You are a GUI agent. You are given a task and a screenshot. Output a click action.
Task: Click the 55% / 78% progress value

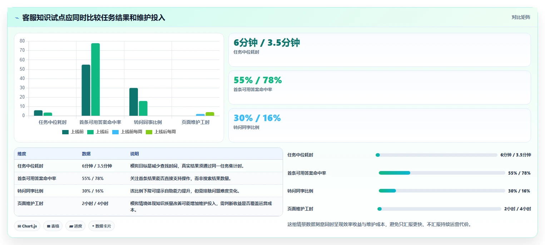[519, 173]
